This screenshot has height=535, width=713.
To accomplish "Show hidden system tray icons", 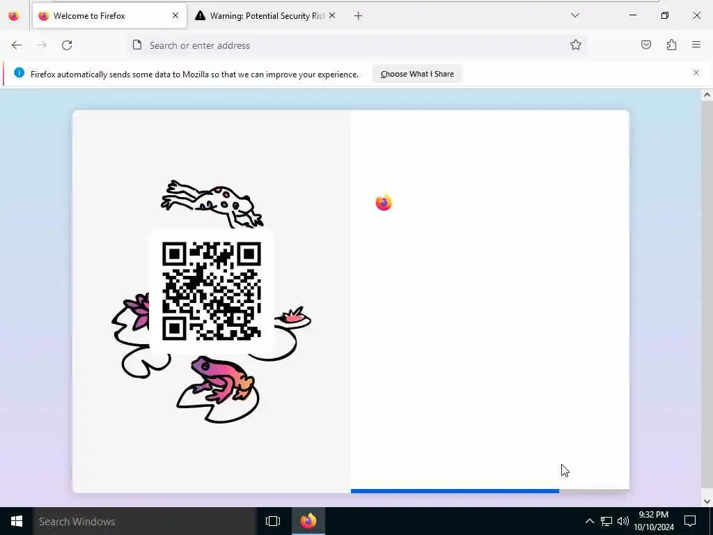I will pyautogui.click(x=589, y=521).
